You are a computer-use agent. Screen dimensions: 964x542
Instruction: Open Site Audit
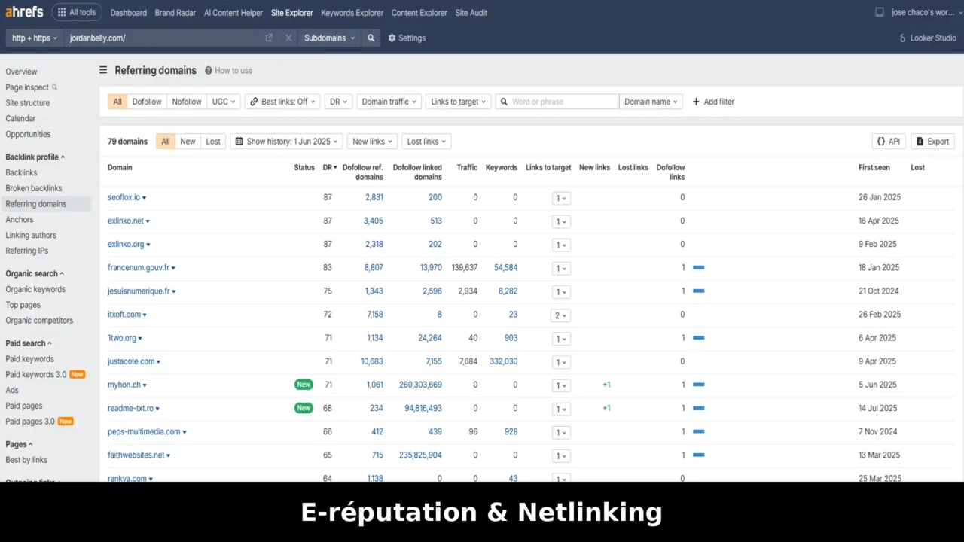point(471,13)
